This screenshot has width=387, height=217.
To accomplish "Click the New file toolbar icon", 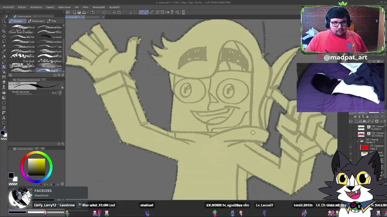I will click(74, 12).
